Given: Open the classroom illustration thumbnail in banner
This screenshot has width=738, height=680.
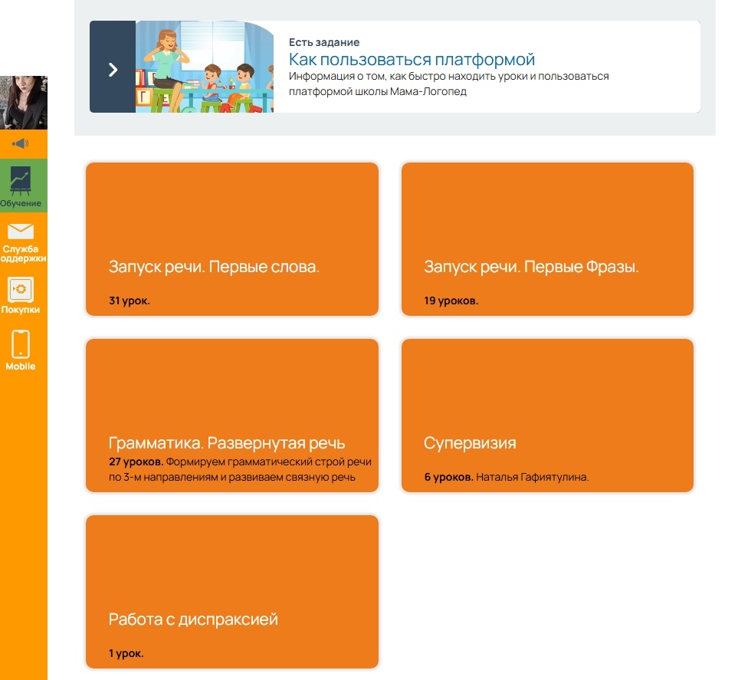Looking at the screenshot, I should click(x=205, y=67).
